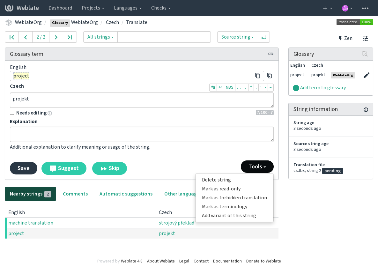The width and height of the screenshot is (378, 273).
Task: Insert non-breaking space NBS
Action: click(229, 87)
